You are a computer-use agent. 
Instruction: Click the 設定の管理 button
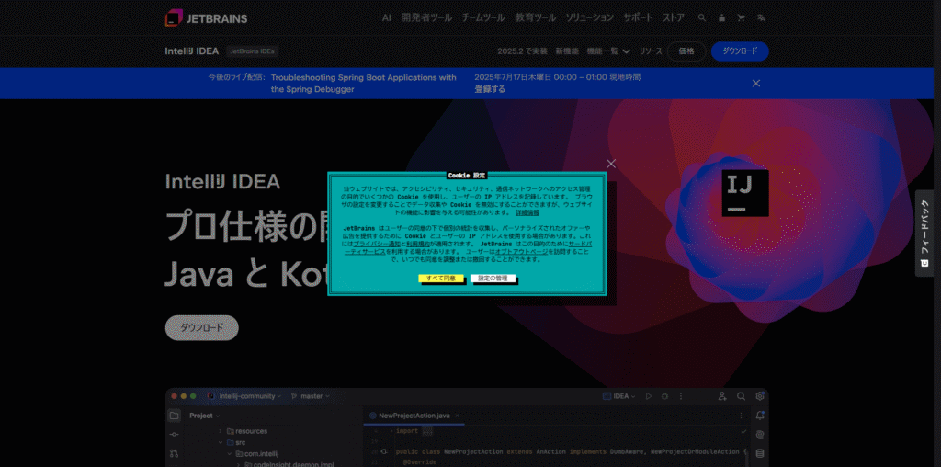tap(493, 279)
